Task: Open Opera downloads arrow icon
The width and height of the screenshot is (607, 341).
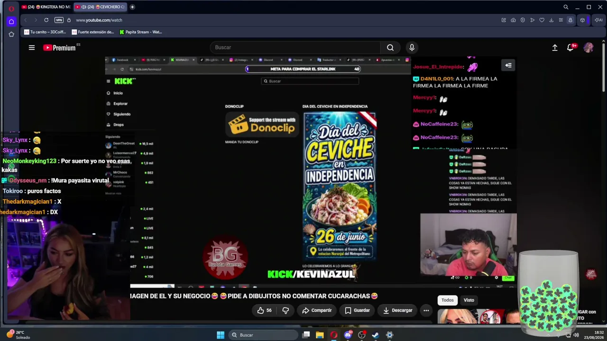Action: tap(551, 20)
